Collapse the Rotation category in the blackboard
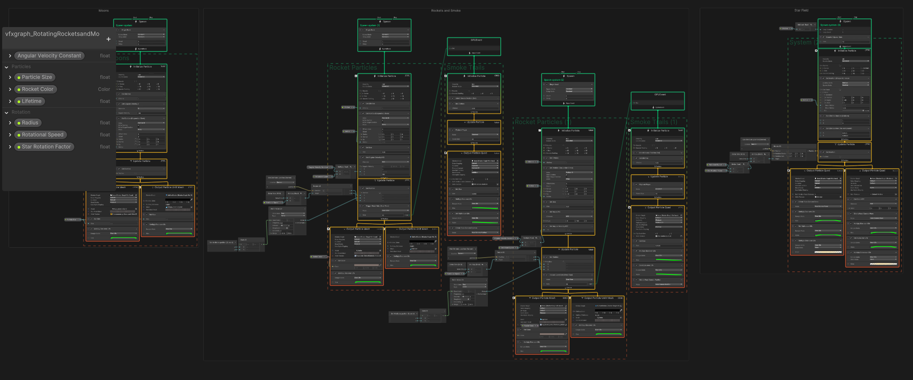 (x=6, y=112)
